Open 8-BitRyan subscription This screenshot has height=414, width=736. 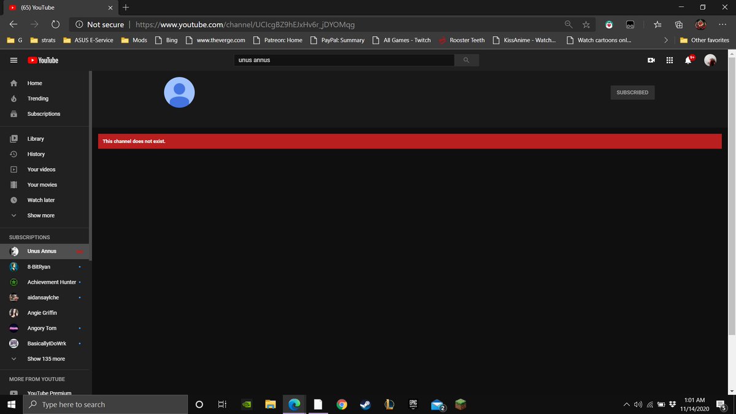click(x=45, y=267)
